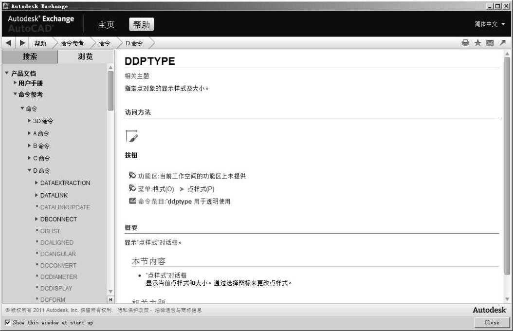This screenshot has height=331, width=513.
Task: Select the 帮助 top tab
Action: [141, 24]
